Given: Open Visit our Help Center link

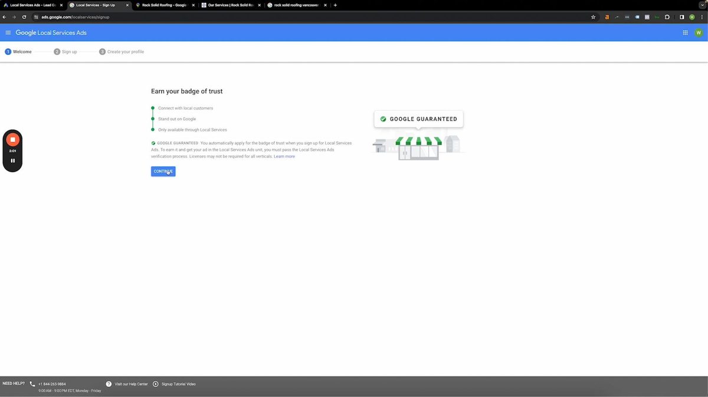Looking at the screenshot, I should coord(131,384).
